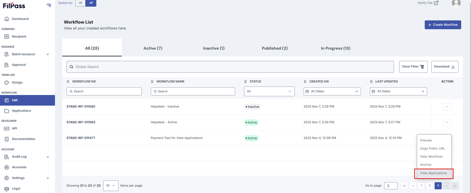Click the Approval document icon
The width and height of the screenshot is (471, 193).
(x=7, y=65)
